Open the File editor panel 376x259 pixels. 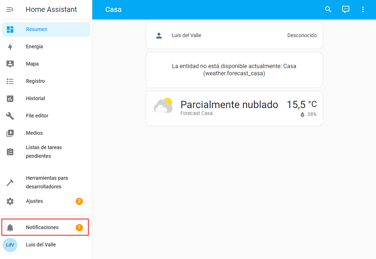point(46,116)
